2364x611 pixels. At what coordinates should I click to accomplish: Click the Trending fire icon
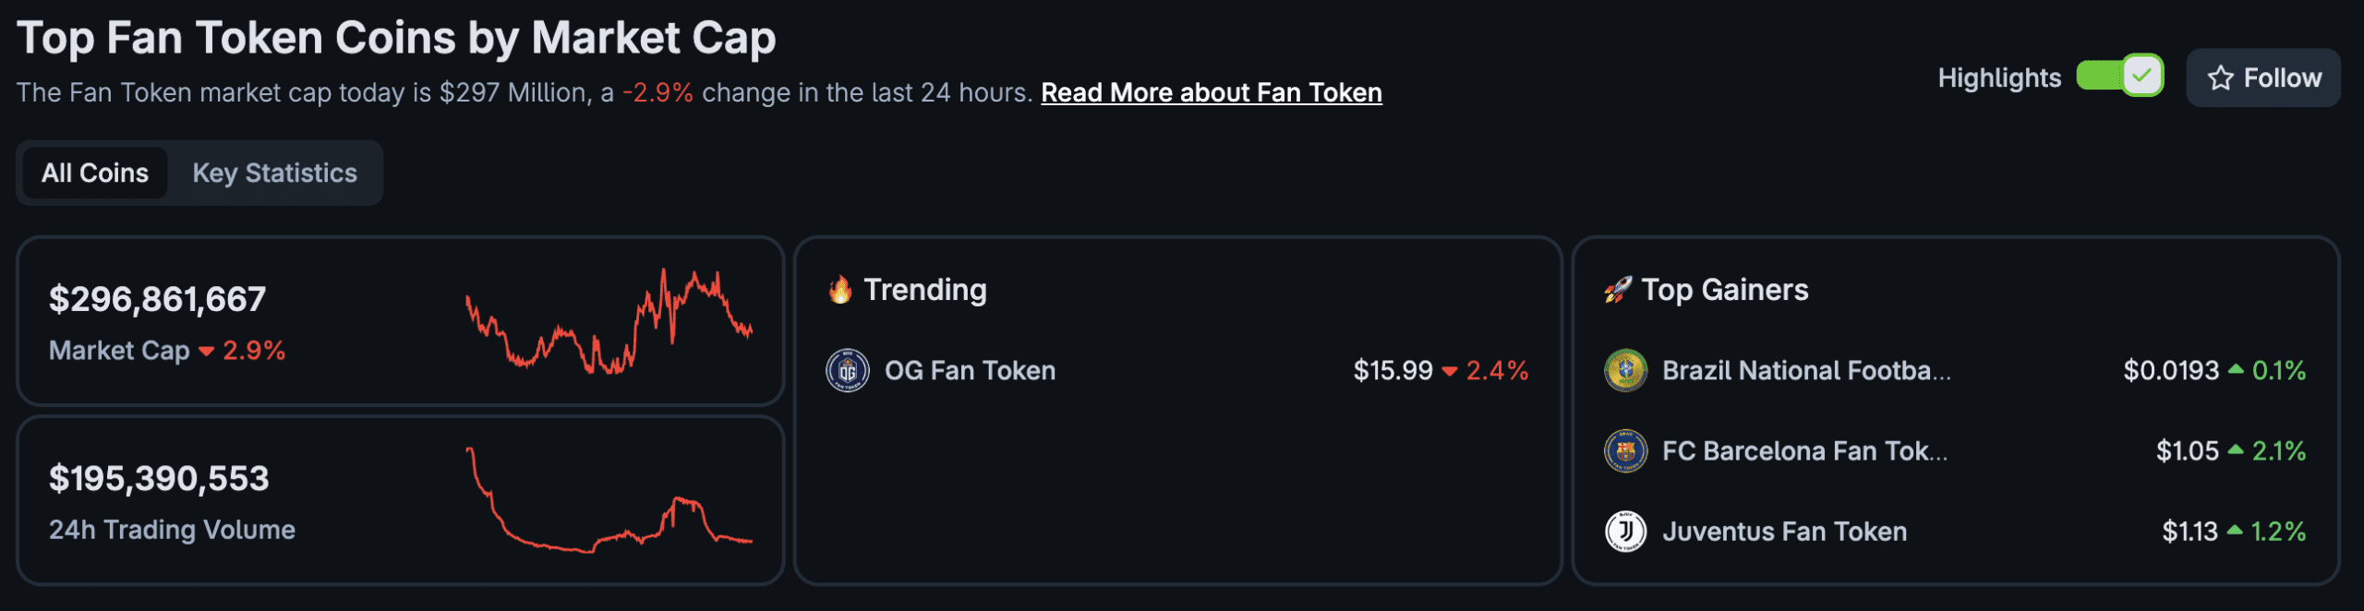[840, 290]
